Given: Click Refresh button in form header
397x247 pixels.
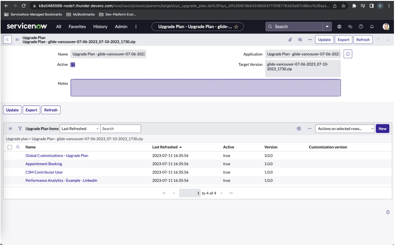Looking at the screenshot, I should pyautogui.click(x=363, y=40).
